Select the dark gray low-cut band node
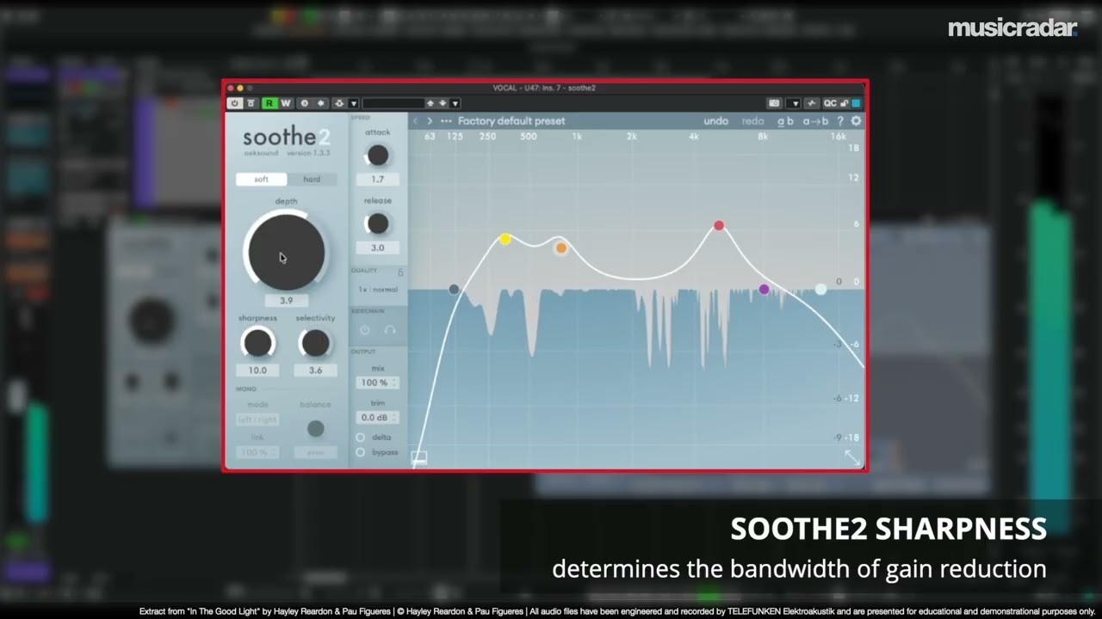 click(454, 290)
